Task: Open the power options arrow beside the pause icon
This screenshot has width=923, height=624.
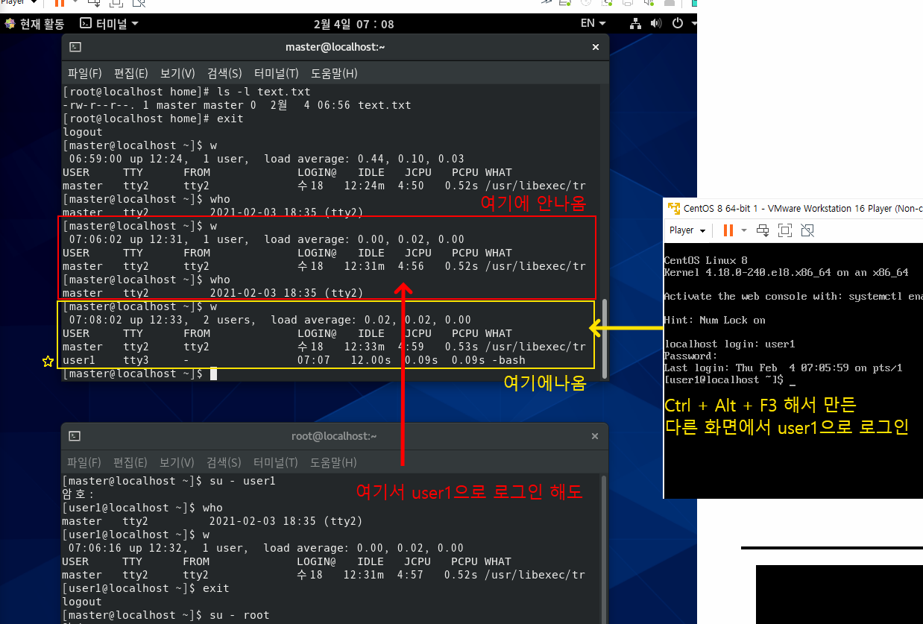Action: pyautogui.click(x=743, y=230)
